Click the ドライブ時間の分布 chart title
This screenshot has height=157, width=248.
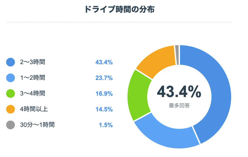coord(119,10)
